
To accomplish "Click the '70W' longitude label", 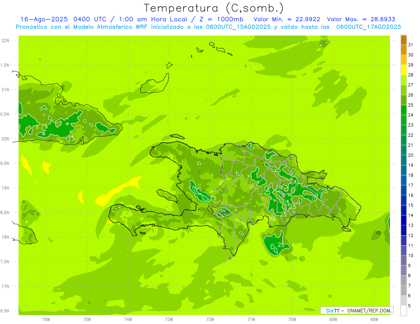I will (292, 319).
